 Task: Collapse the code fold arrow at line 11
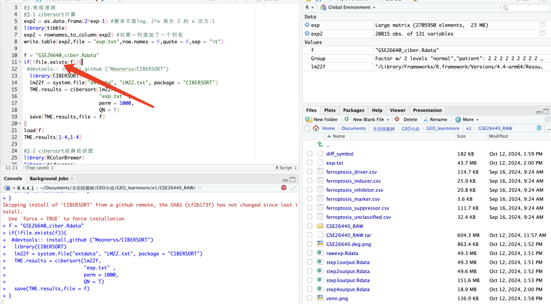20,62
